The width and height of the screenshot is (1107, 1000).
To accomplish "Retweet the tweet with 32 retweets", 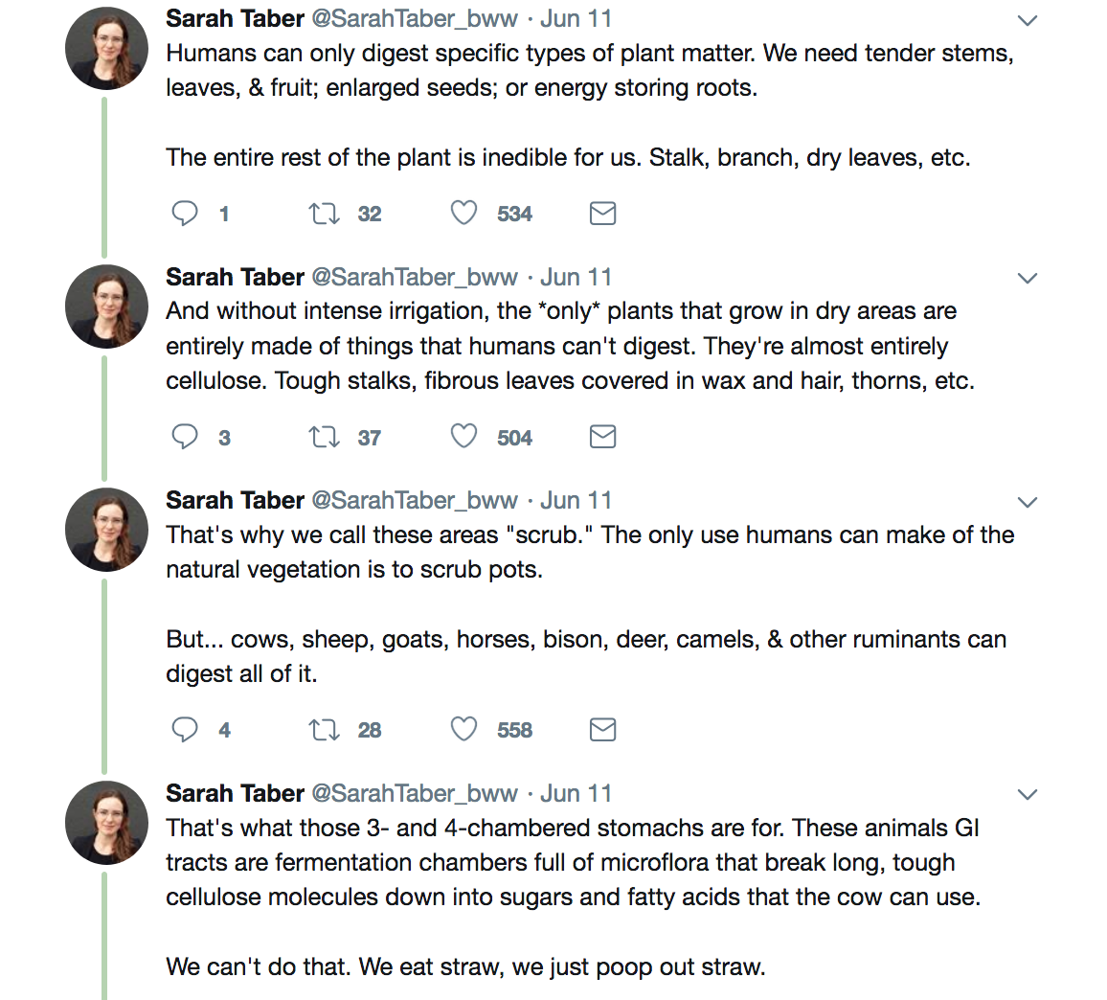I will coord(324,213).
